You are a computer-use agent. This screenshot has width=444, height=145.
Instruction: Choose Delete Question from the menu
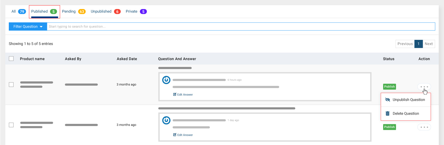click(406, 114)
